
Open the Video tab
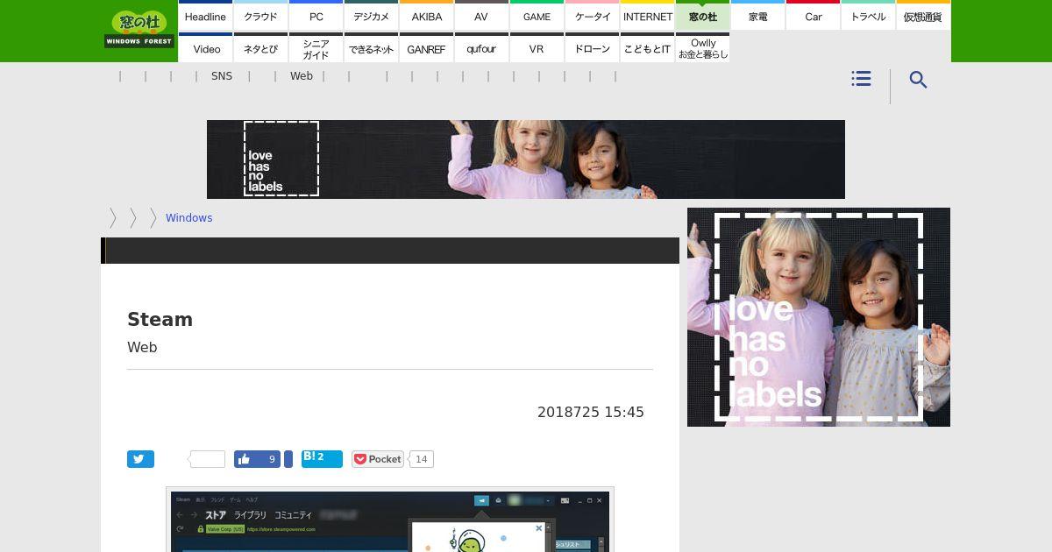[x=205, y=48]
